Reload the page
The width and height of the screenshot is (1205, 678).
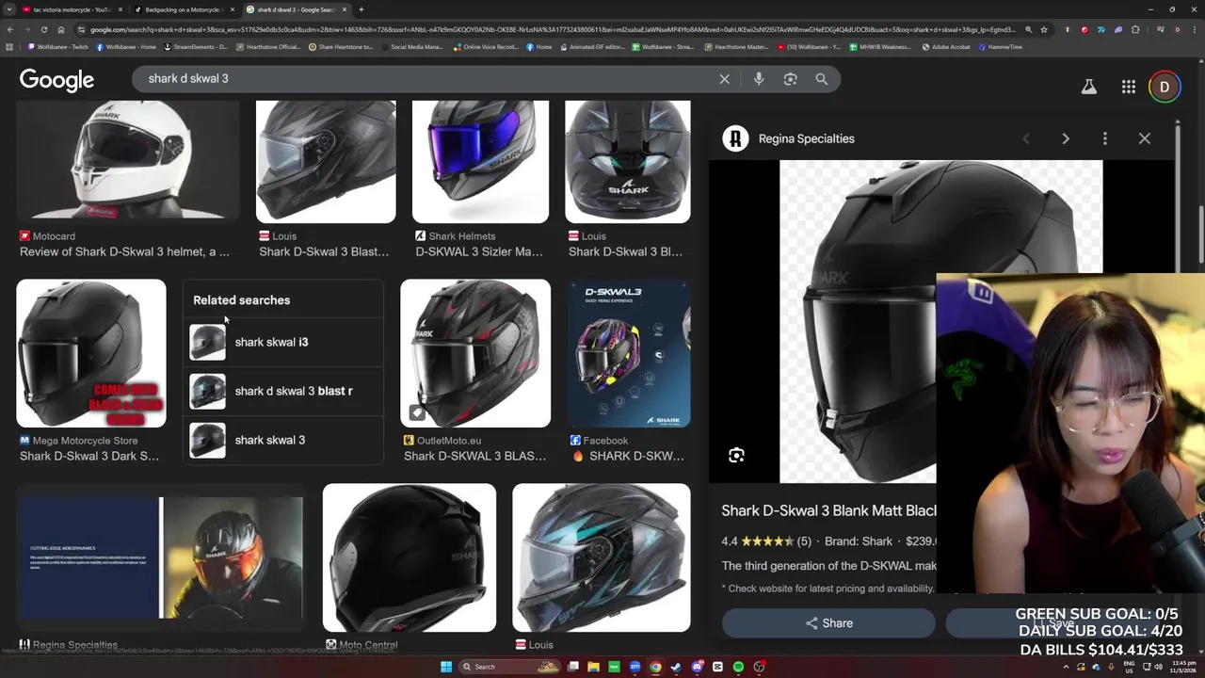(43, 29)
